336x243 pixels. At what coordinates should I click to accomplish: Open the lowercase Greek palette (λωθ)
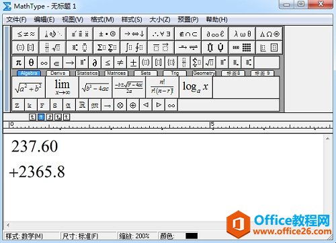click(x=242, y=34)
